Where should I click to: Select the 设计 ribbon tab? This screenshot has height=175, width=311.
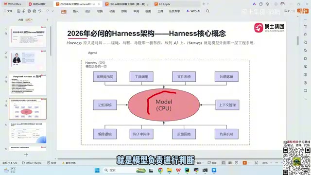click(x=88, y=11)
